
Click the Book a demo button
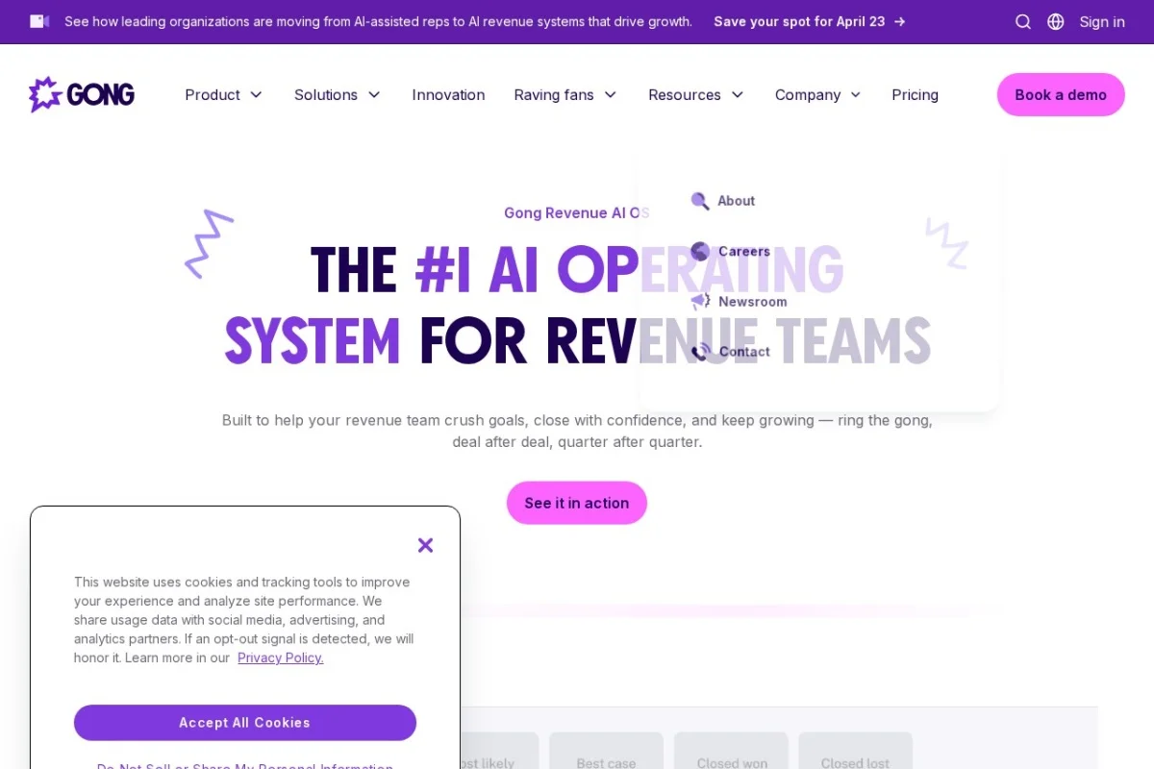[1061, 94]
